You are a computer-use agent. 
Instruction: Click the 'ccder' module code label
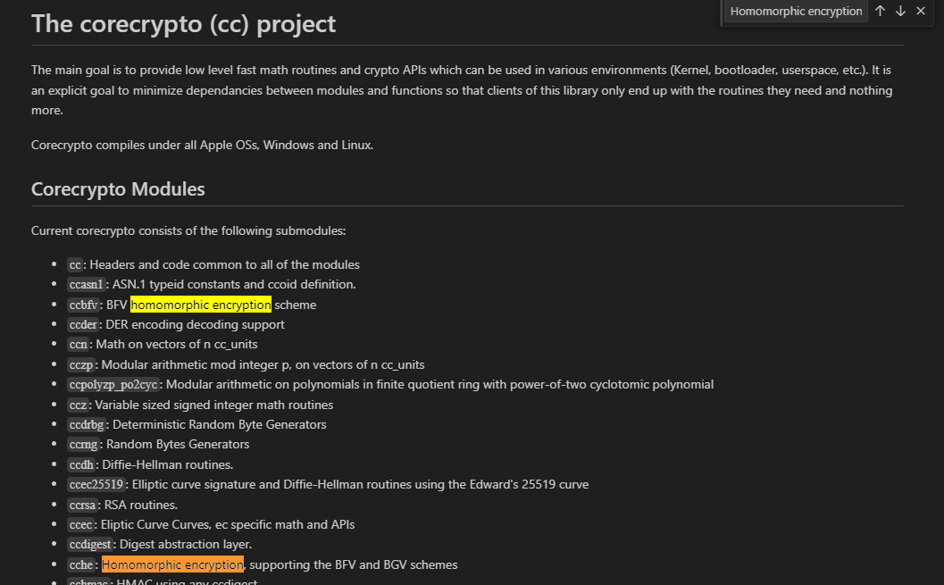pyautogui.click(x=83, y=324)
